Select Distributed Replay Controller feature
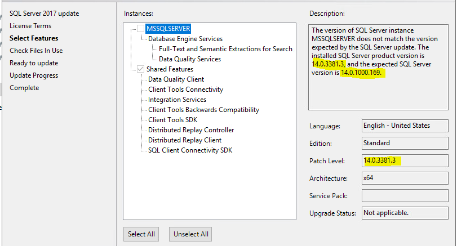This screenshot has width=457, height=246. pos(191,130)
